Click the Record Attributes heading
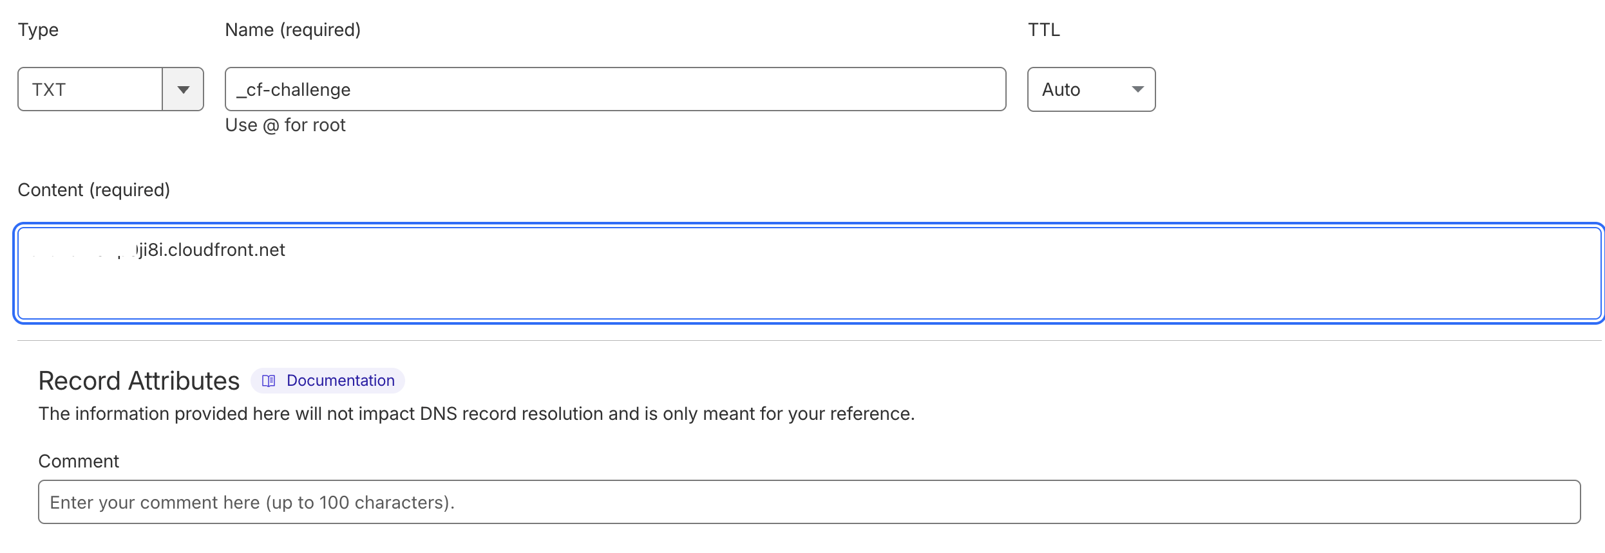This screenshot has height=553, width=1605. (139, 381)
